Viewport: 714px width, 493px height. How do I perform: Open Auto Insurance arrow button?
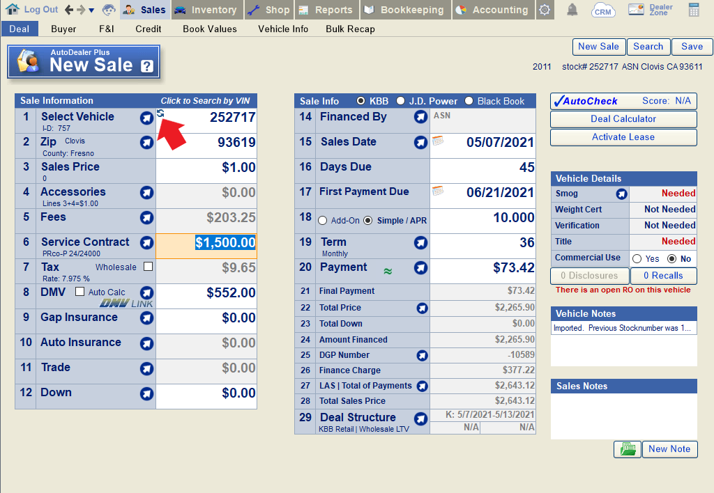[x=146, y=343]
